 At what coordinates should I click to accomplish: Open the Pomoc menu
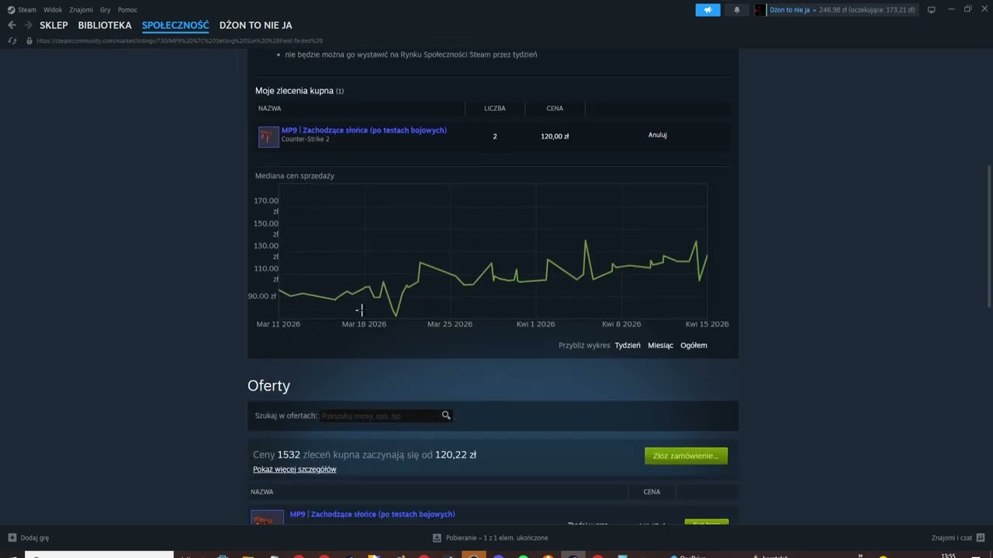pos(127,10)
